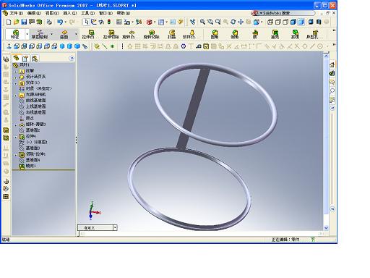Open a file via folder icon
This screenshot has width=370, height=278.
pos(16,22)
